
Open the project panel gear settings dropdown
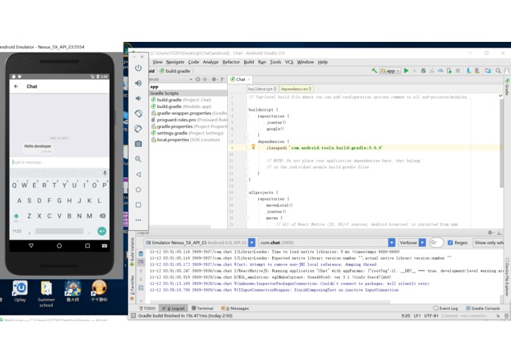tap(215, 79)
